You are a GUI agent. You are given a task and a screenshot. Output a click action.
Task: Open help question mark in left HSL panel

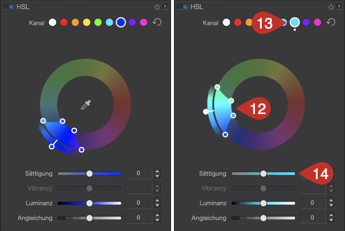(165, 7)
